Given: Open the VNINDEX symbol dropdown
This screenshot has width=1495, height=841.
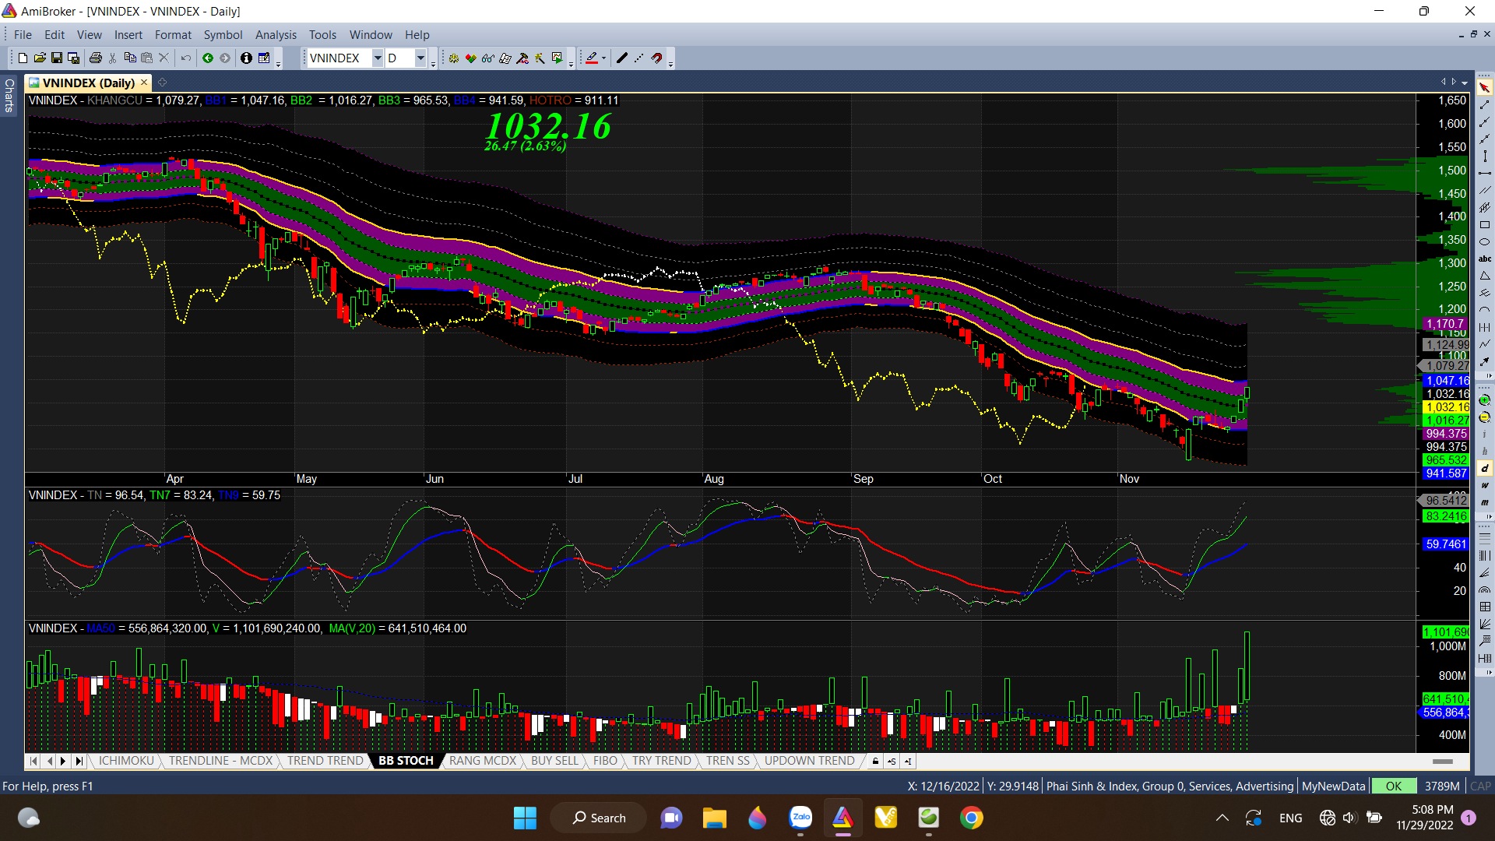Looking at the screenshot, I should pyautogui.click(x=378, y=58).
